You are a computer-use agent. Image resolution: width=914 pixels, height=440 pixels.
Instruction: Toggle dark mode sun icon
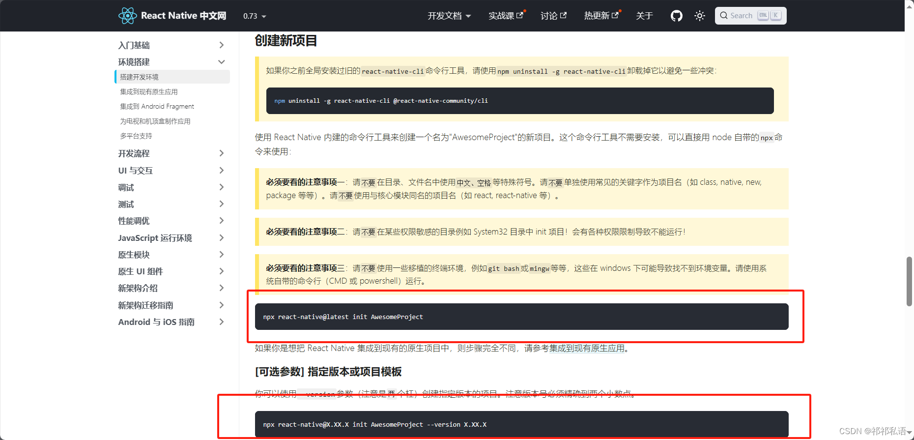click(700, 16)
